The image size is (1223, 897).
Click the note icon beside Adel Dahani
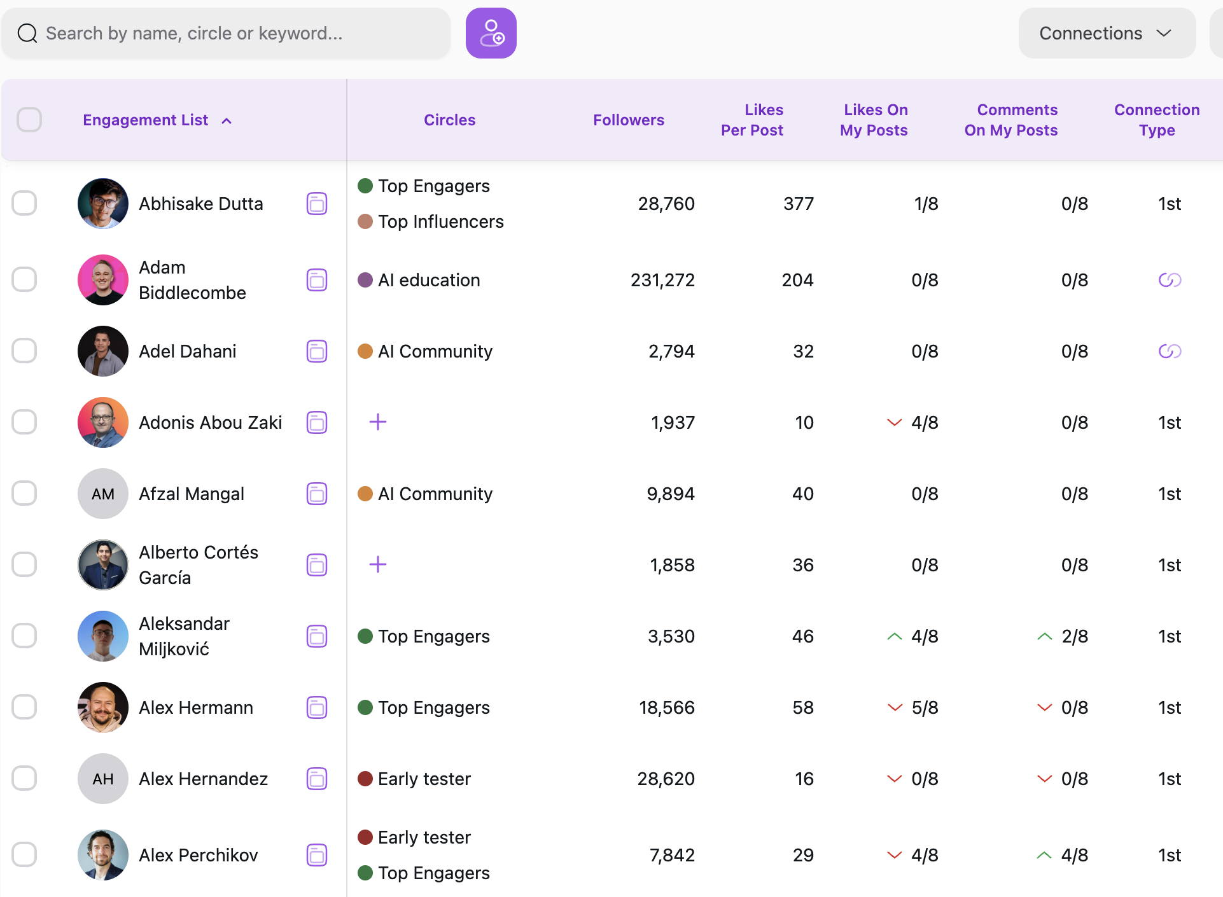[316, 351]
